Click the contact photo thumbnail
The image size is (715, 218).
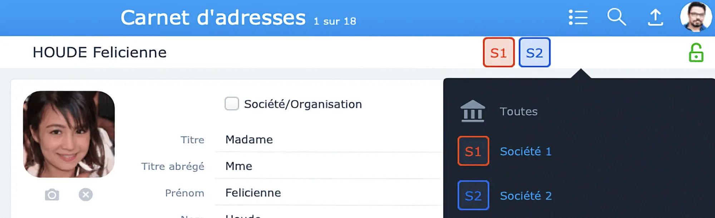69,134
